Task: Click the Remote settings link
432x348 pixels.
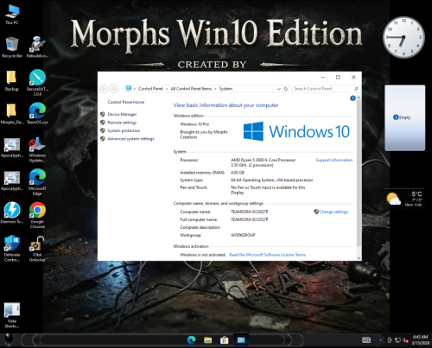Action: coord(122,123)
